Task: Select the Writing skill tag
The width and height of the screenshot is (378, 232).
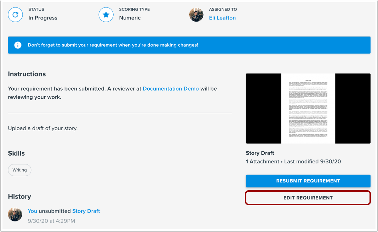Action: [x=19, y=170]
